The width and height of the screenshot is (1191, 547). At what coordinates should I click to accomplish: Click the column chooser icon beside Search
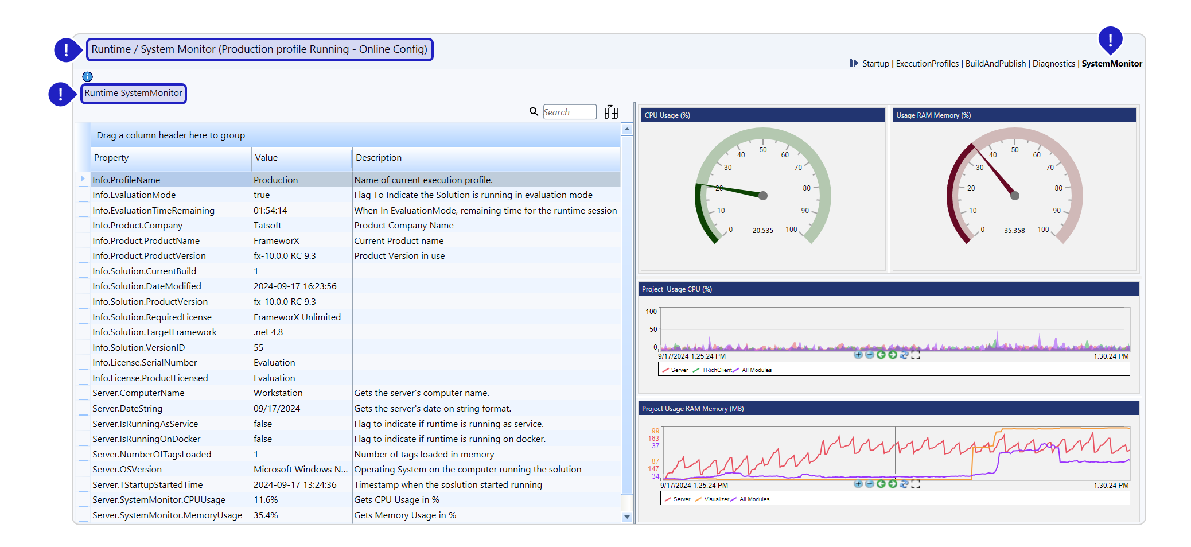coord(611,112)
